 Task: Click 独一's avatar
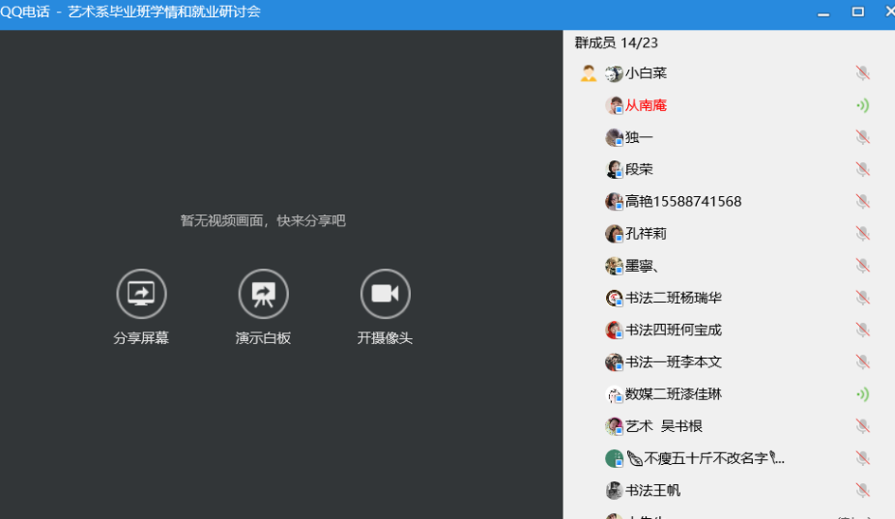[614, 137]
